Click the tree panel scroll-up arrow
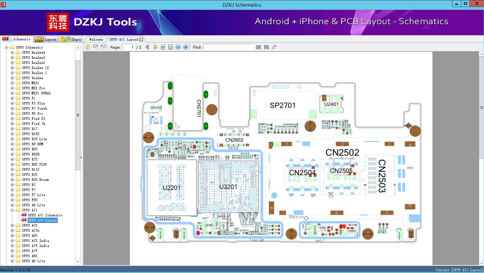This screenshot has height=273, width=484. pyautogui.click(x=78, y=48)
